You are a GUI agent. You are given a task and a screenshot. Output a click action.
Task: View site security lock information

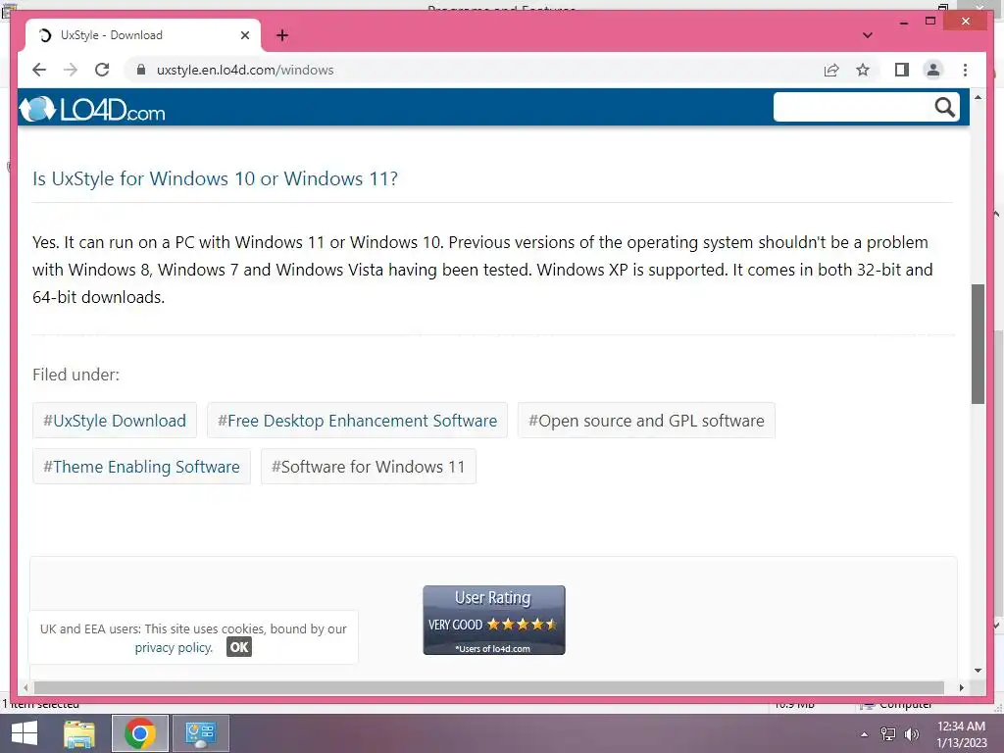pos(141,70)
